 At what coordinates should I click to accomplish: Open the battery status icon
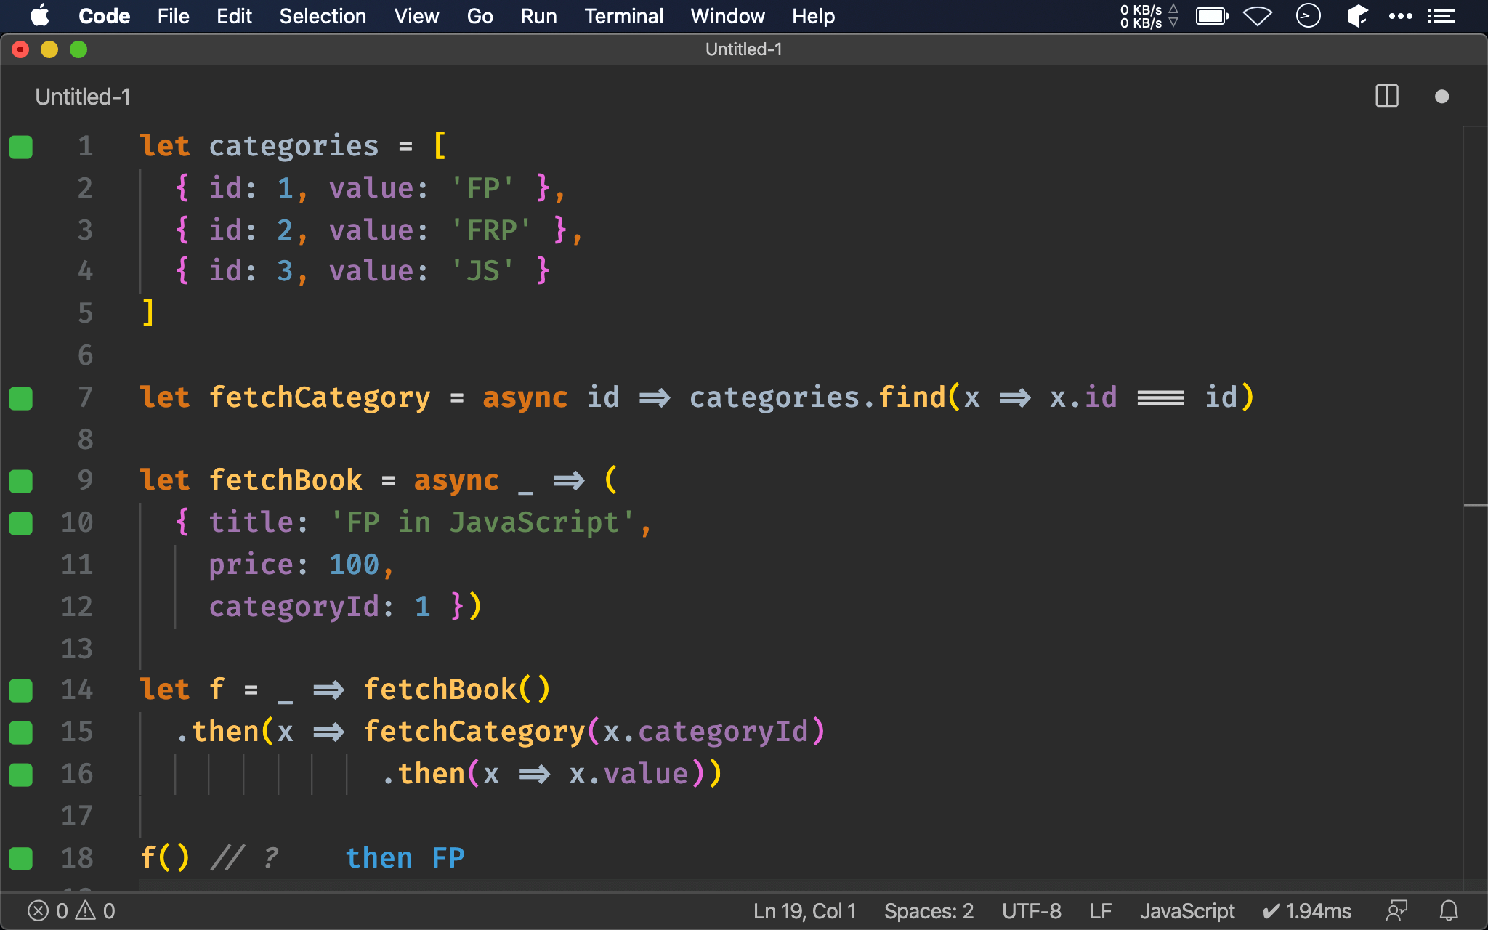(x=1212, y=16)
